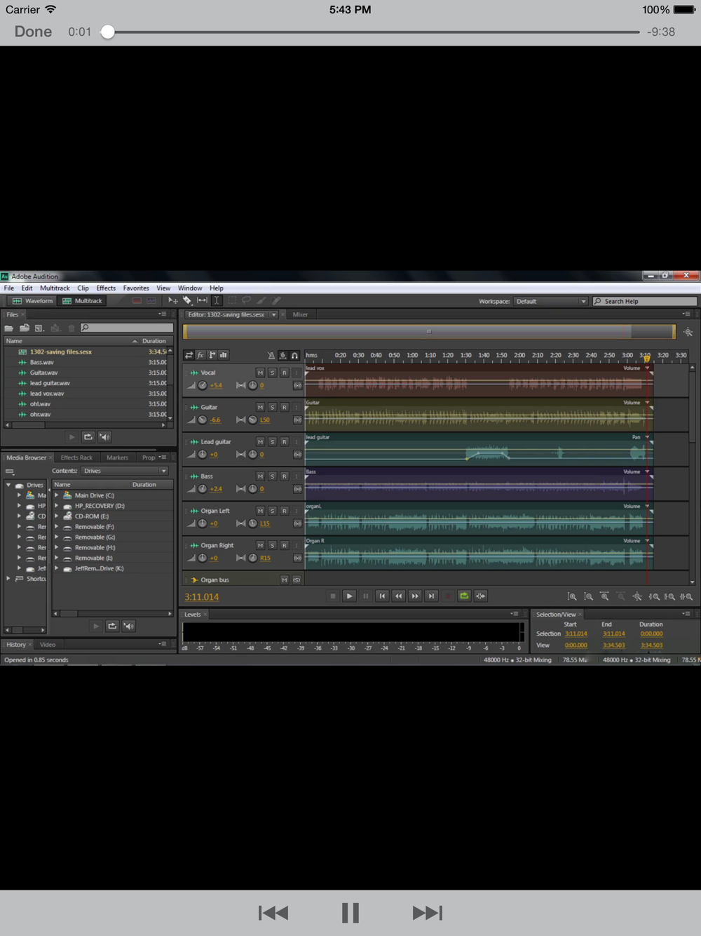Screen dimensions: 701x936
Task: Pause the video with the bottom pause button
Action: 350,913
